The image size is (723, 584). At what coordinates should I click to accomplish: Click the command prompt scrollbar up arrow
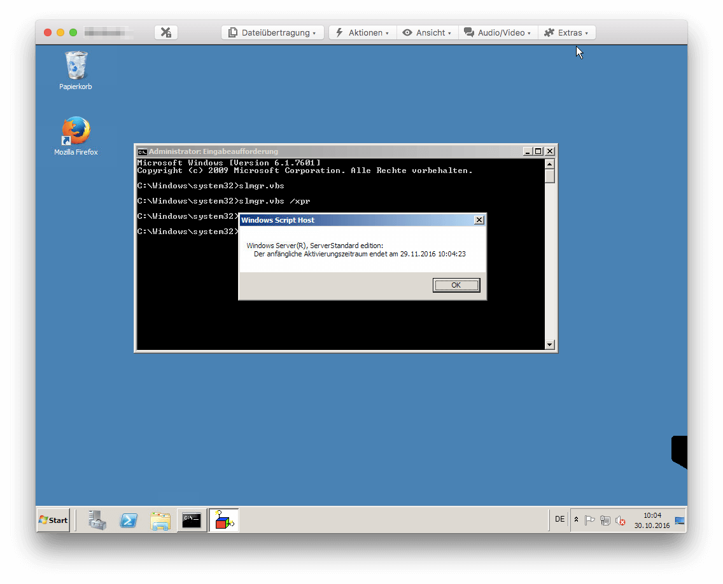[x=550, y=164]
